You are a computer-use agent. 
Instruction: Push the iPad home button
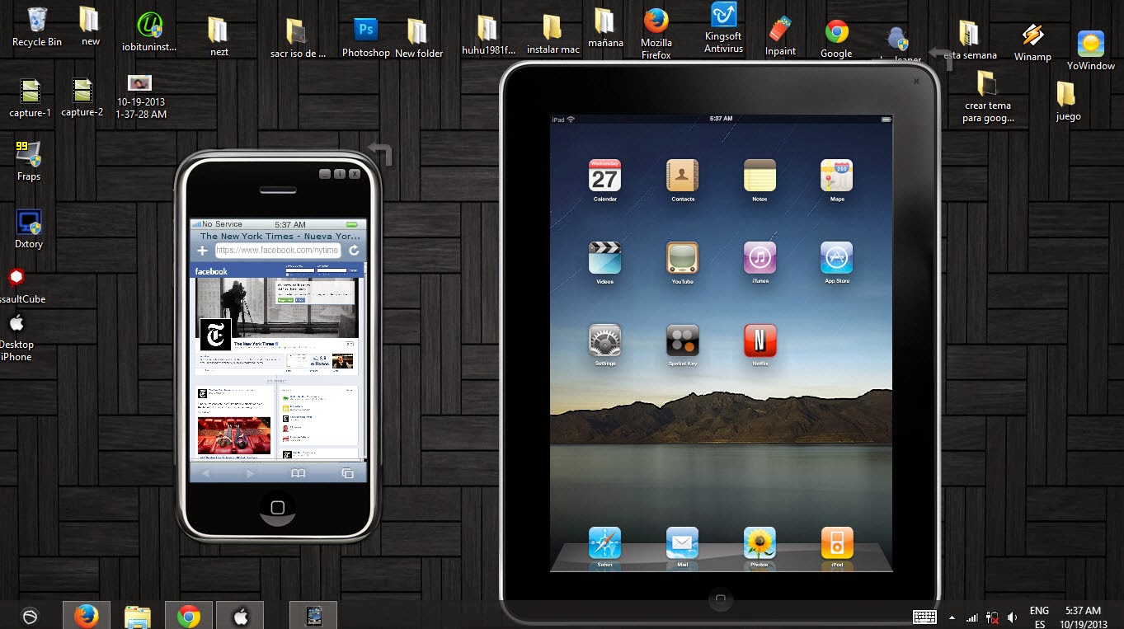coord(720,599)
